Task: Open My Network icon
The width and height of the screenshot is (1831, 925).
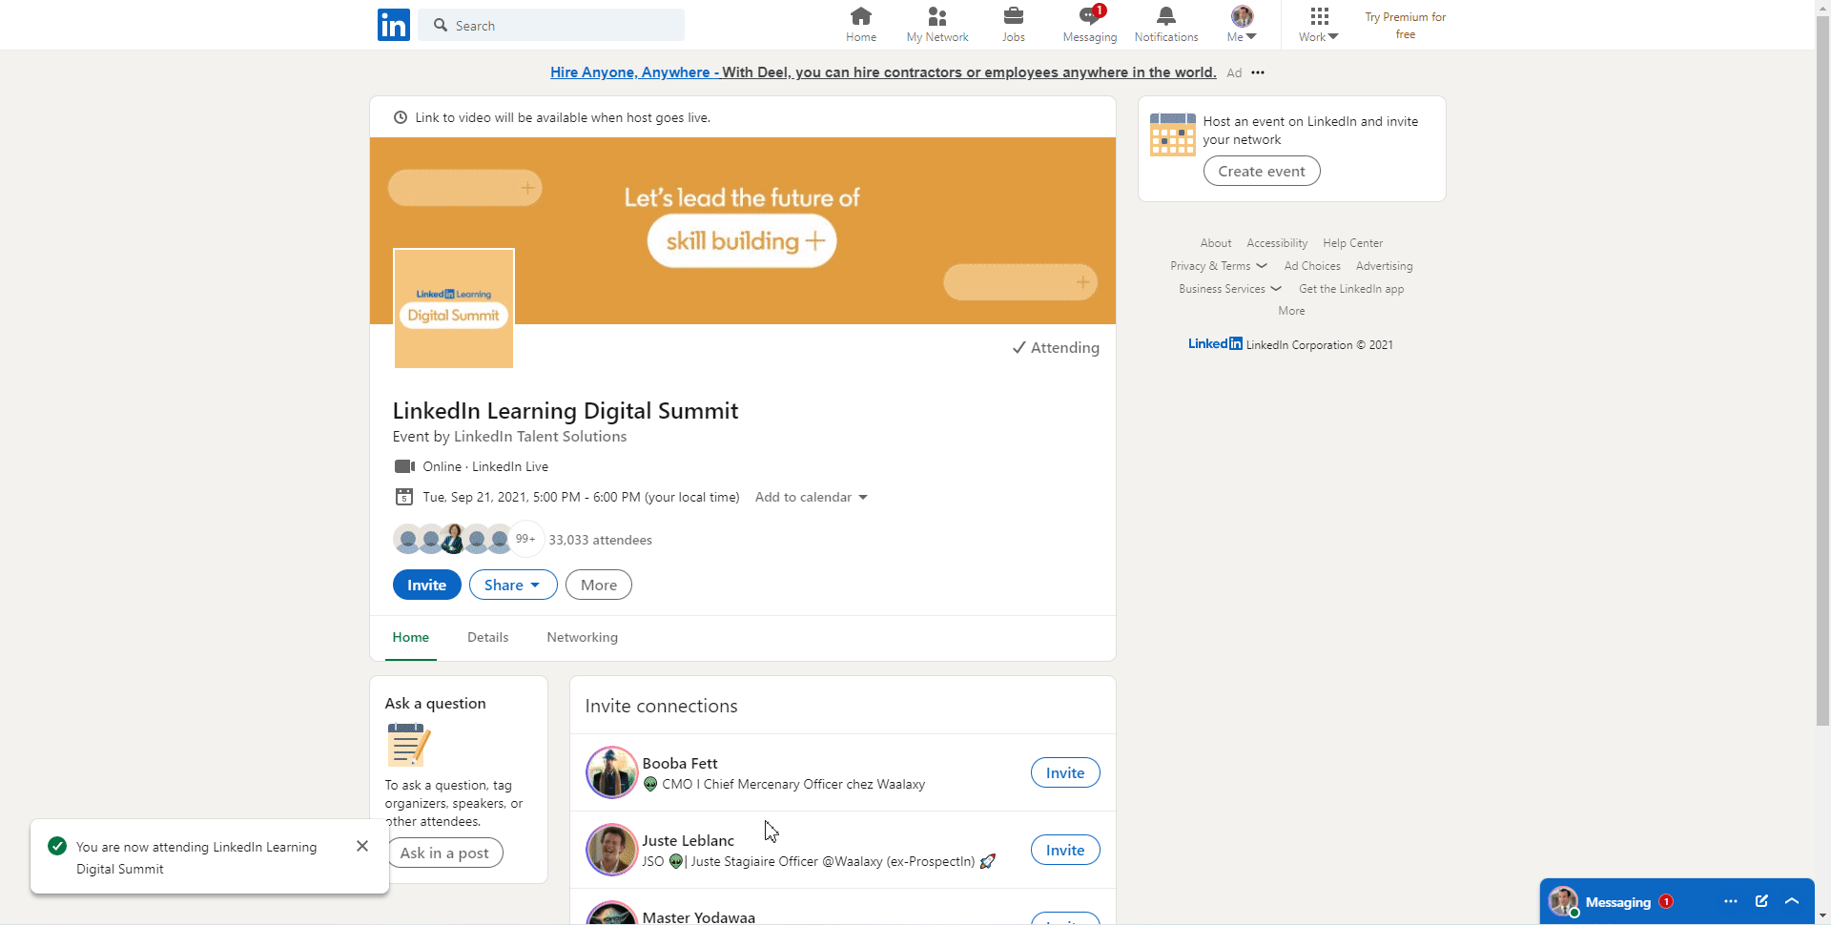Action: [937, 25]
